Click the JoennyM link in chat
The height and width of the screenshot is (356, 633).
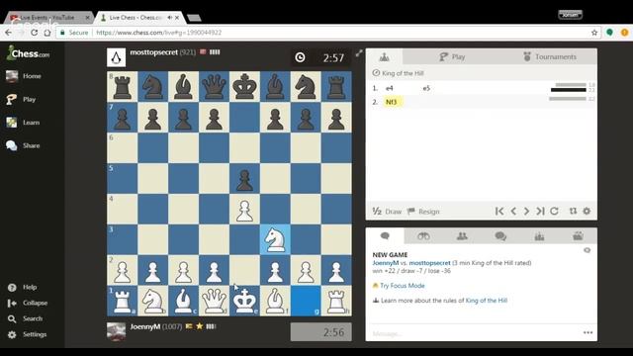tap(386, 263)
